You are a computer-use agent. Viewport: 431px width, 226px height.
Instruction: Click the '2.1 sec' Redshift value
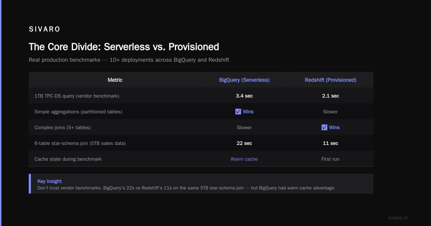pyautogui.click(x=330, y=96)
